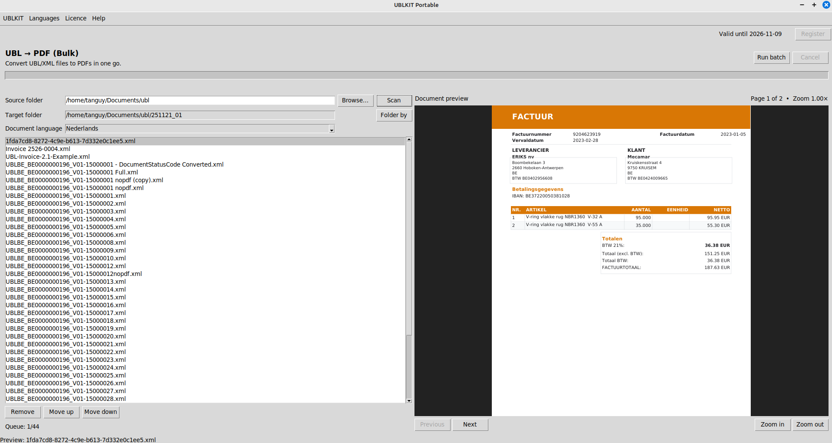Click the Folder by button
The width and height of the screenshot is (832, 443).
coord(394,115)
